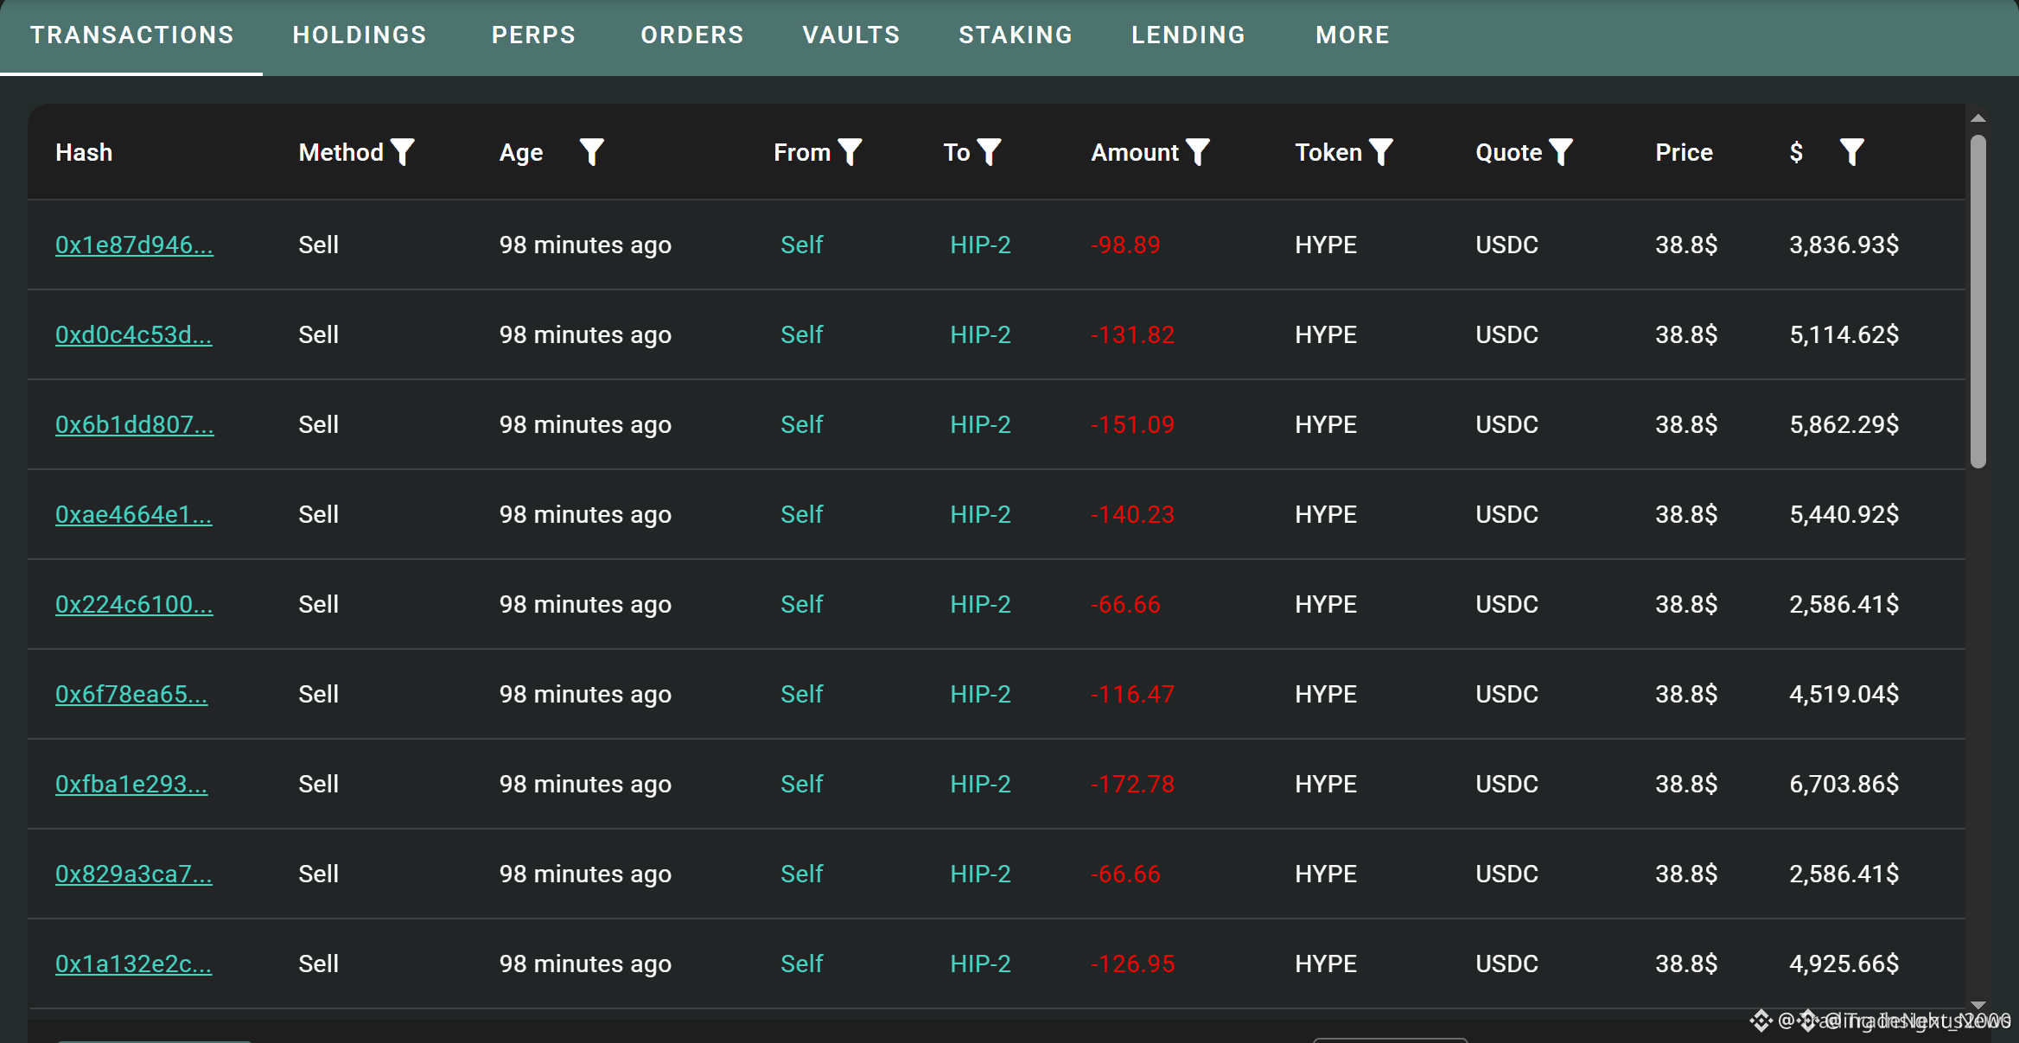Viewport: 2019px width, 1043px height.
Task: Select the 5,114.62$ value cell
Action: (1844, 334)
